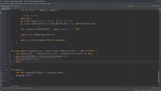The height and width of the screenshot is (91, 161).
Task: Click fold end marker at line 160
Action: coord(10,64)
